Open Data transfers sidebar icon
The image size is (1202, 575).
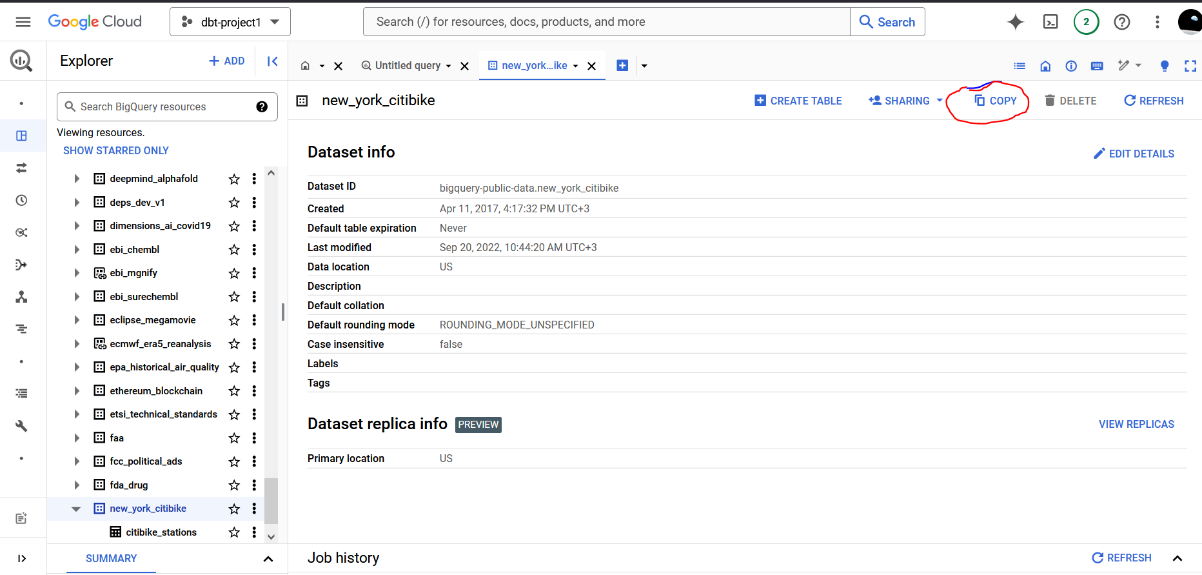click(x=21, y=168)
